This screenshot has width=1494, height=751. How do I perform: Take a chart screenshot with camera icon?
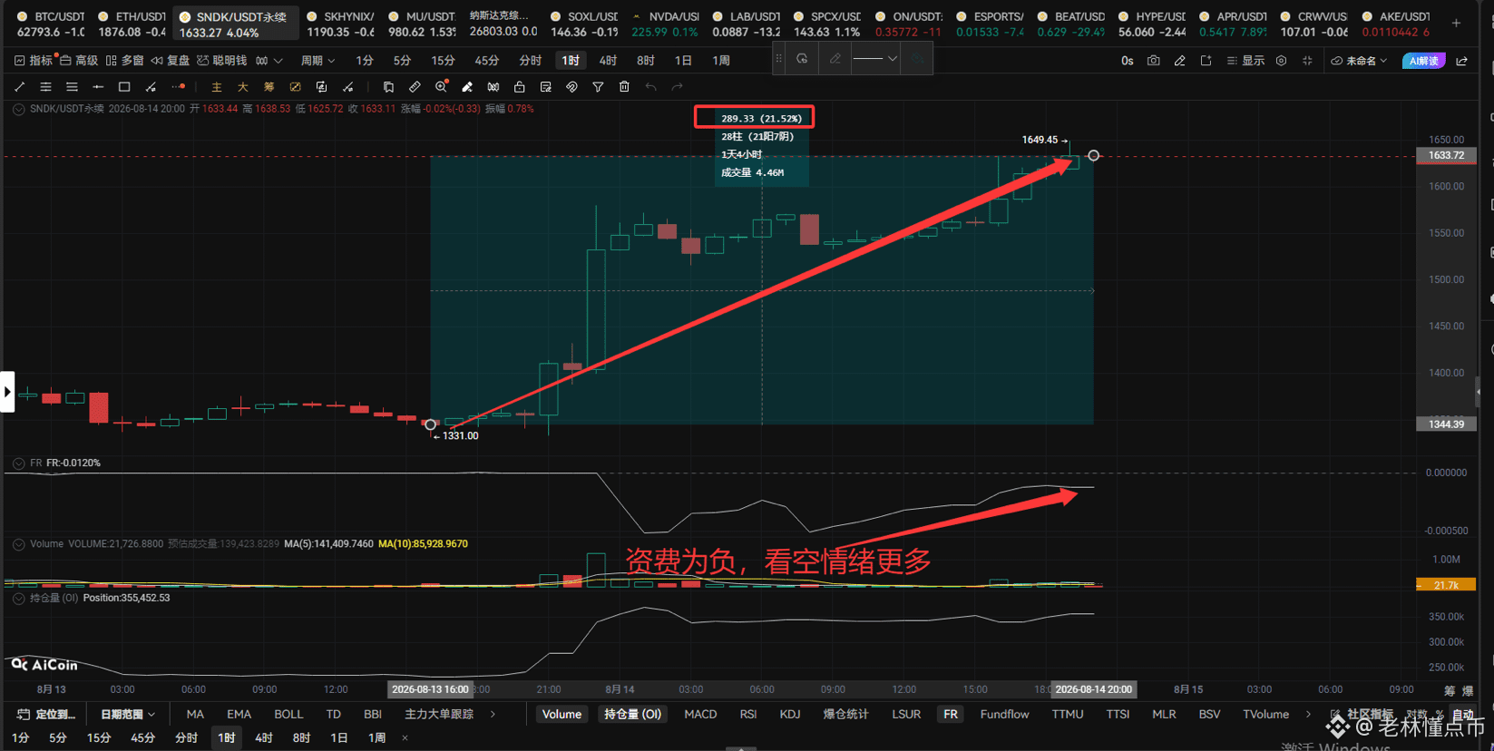click(1153, 61)
